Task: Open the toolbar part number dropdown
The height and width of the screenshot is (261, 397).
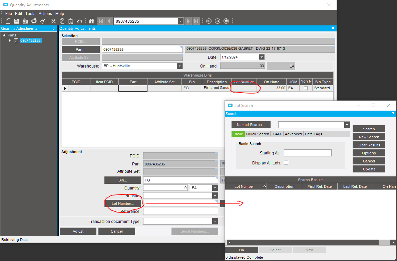Action: pyautogui.click(x=180, y=21)
